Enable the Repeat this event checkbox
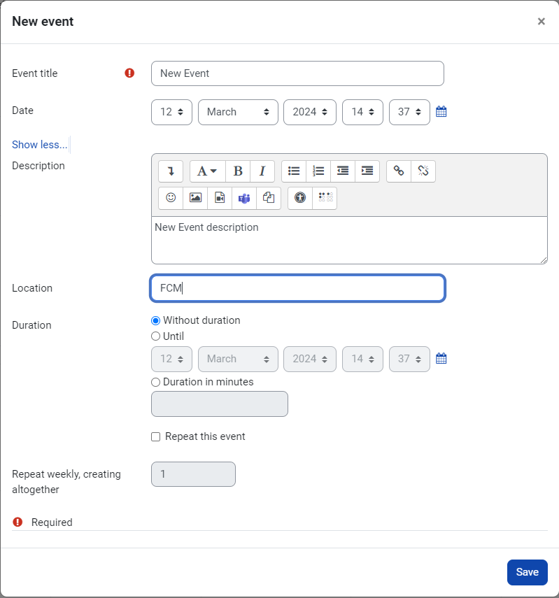Viewport: 559px width, 598px height. click(x=156, y=437)
